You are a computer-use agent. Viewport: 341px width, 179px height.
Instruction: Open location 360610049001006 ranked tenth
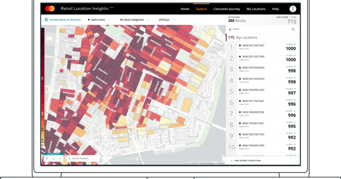pos(263,147)
